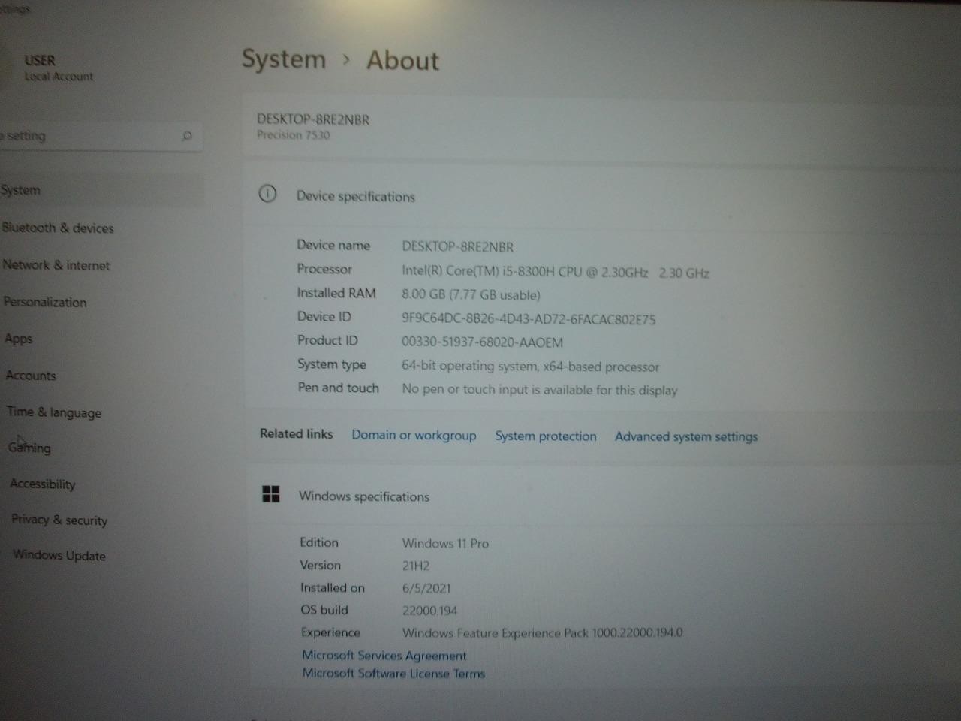961x721 pixels.
Task: Click the Windows specifications logo icon
Action: pyautogui.click(x=271, y=493)
